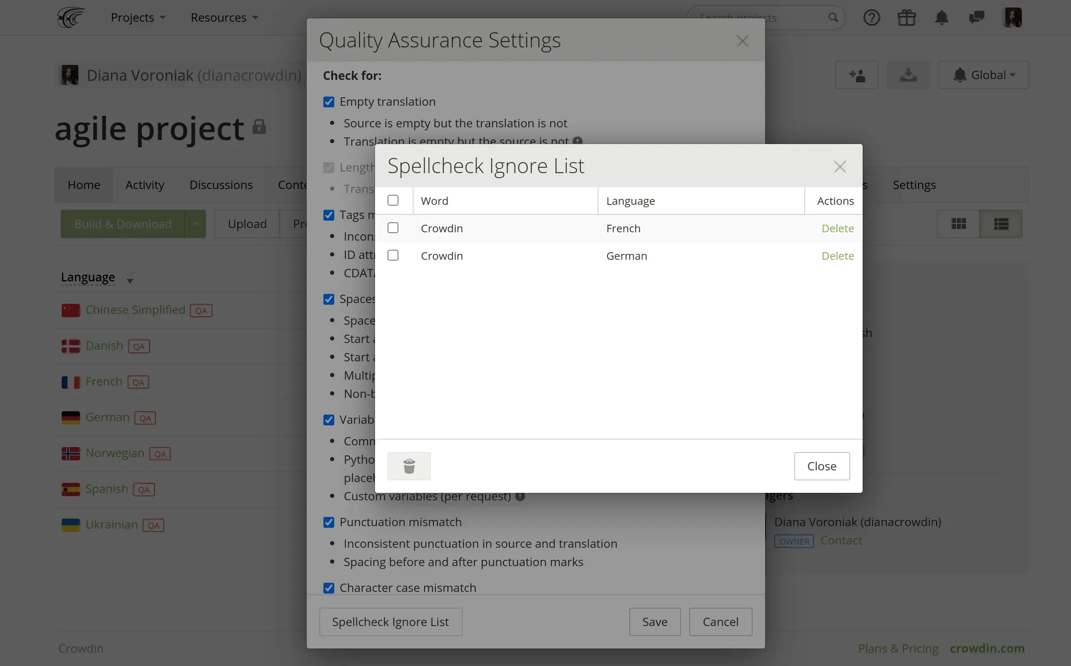Open notifications bell in top bar
1071x666 pixels.
tap(941, 17)
